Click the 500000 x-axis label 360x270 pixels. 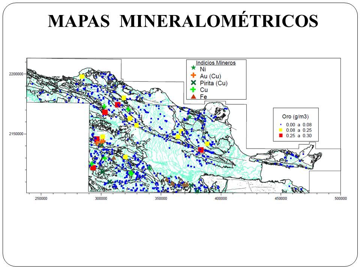point(341,198)
